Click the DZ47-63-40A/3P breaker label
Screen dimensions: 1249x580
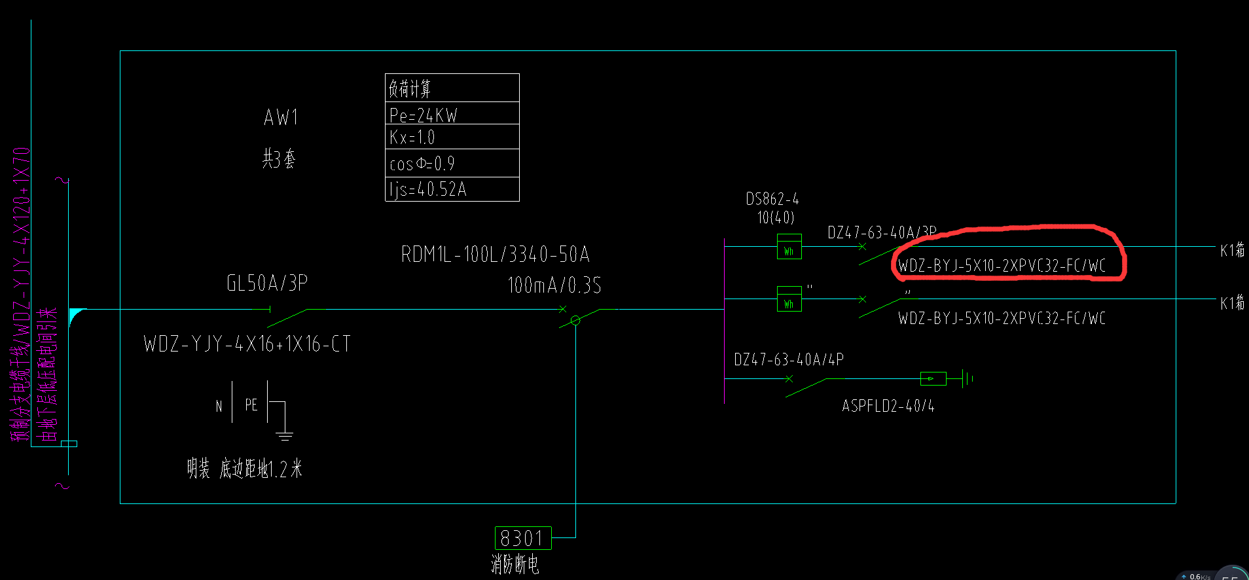(882, 232)
